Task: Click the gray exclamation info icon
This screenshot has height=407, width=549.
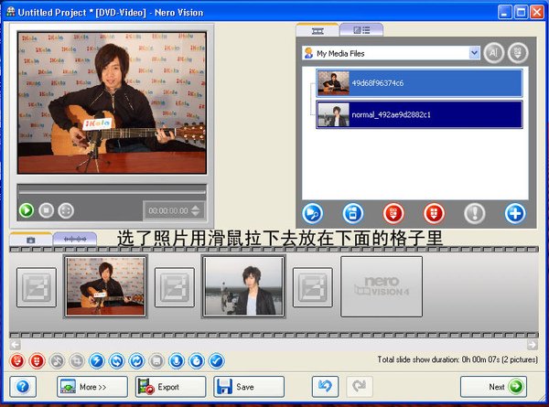Action: [x=474, y=213]
